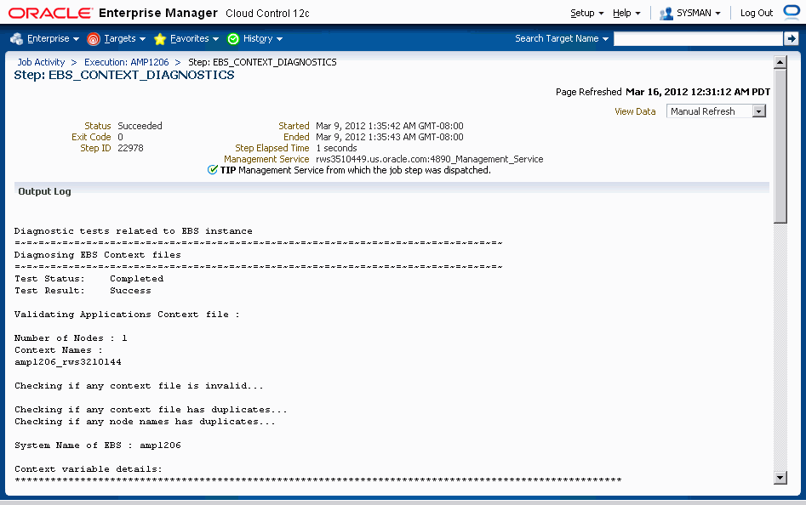
Task: Click the page title Step: EBS_CONTEXT_DIAGNOSTICS
Action: 124,75
